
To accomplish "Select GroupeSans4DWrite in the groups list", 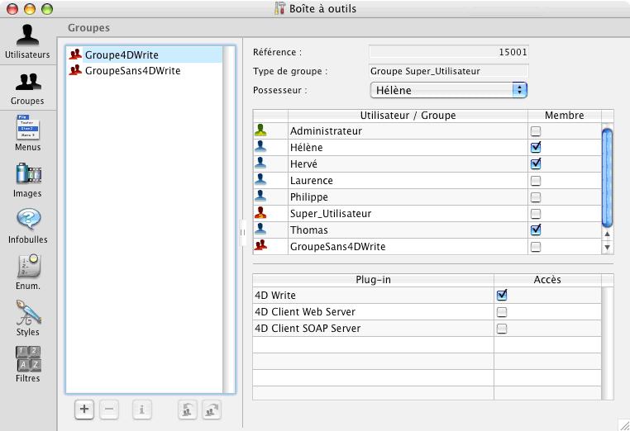I will pyautogui.click(x=132, y=71).
